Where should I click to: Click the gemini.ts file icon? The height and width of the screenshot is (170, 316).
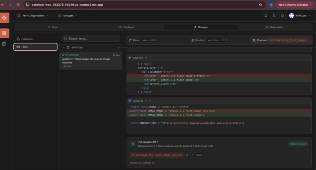(x=130, y=101)
